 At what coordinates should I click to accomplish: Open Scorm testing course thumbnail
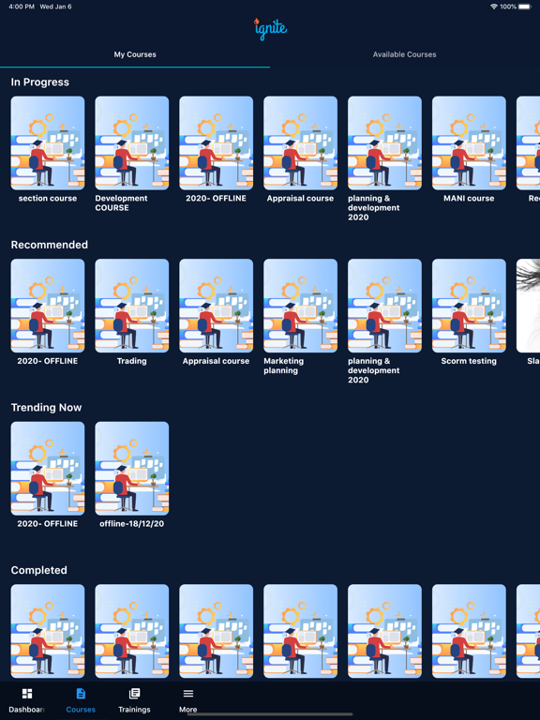[x=469, y=306]
